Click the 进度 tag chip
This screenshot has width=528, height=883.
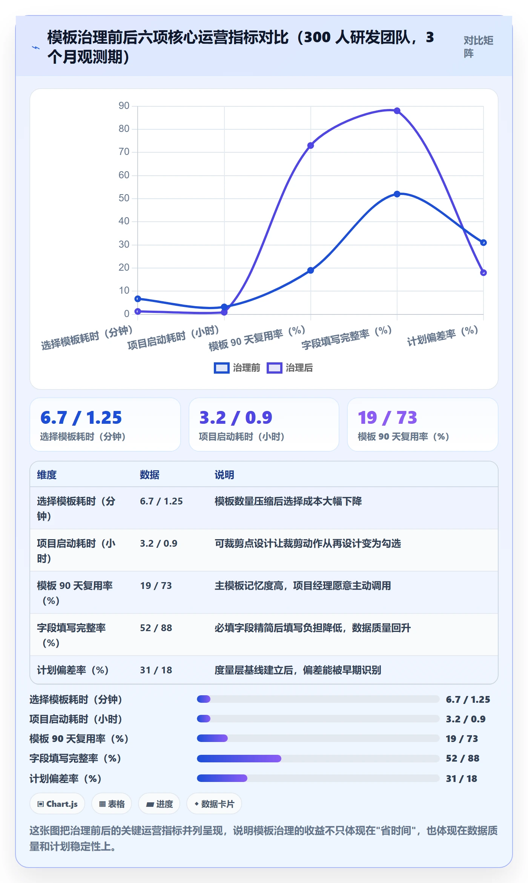[159, 804]
